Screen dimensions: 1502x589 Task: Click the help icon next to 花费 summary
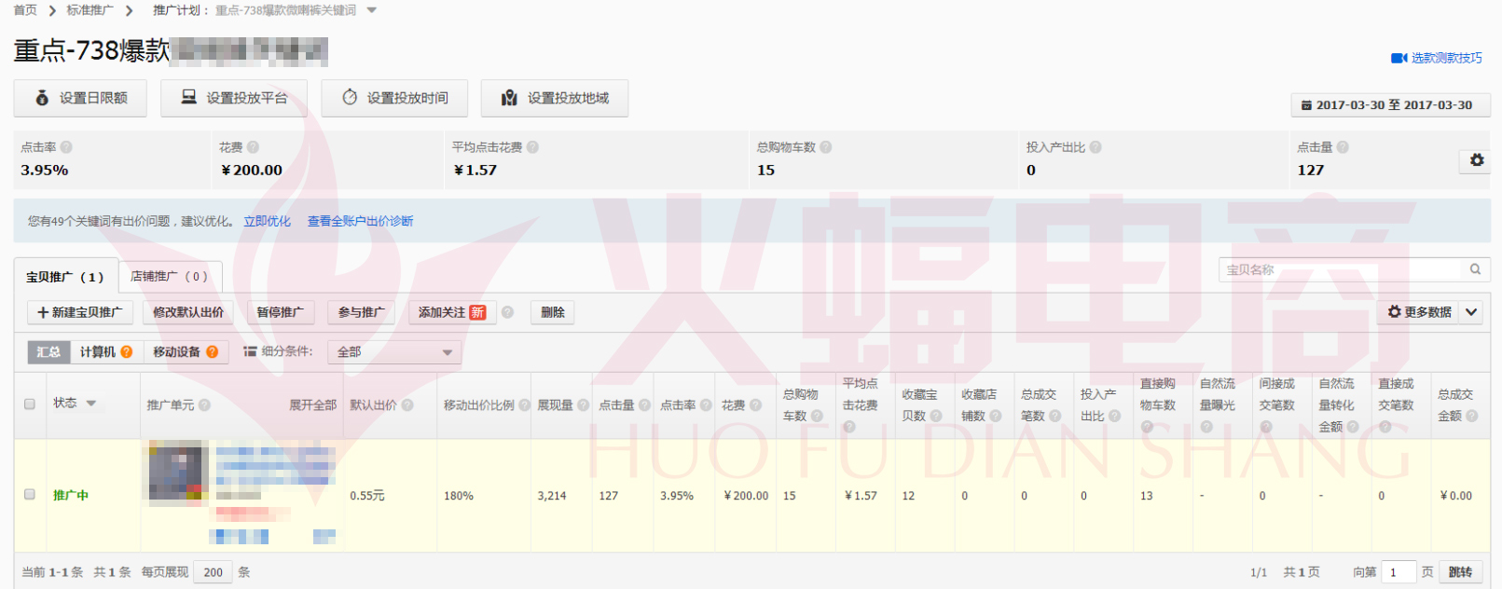pyautogui.click(x=253, y=147)
